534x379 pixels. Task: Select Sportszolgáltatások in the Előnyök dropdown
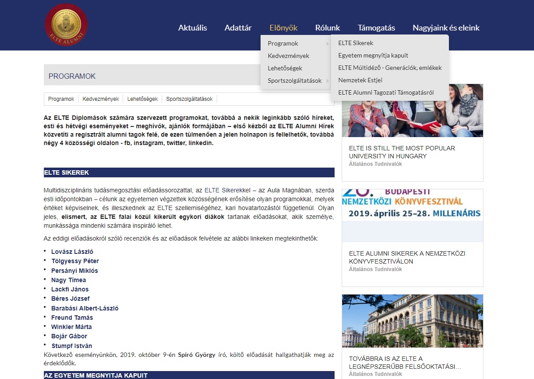(295, 80)
